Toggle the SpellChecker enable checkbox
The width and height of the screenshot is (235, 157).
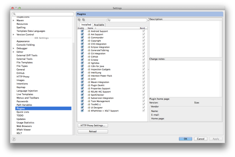pyautogui.click(x=82, y=95)
